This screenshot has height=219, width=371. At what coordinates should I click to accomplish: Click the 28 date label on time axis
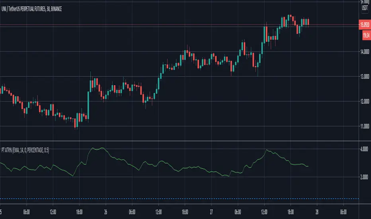click(317, 212)
